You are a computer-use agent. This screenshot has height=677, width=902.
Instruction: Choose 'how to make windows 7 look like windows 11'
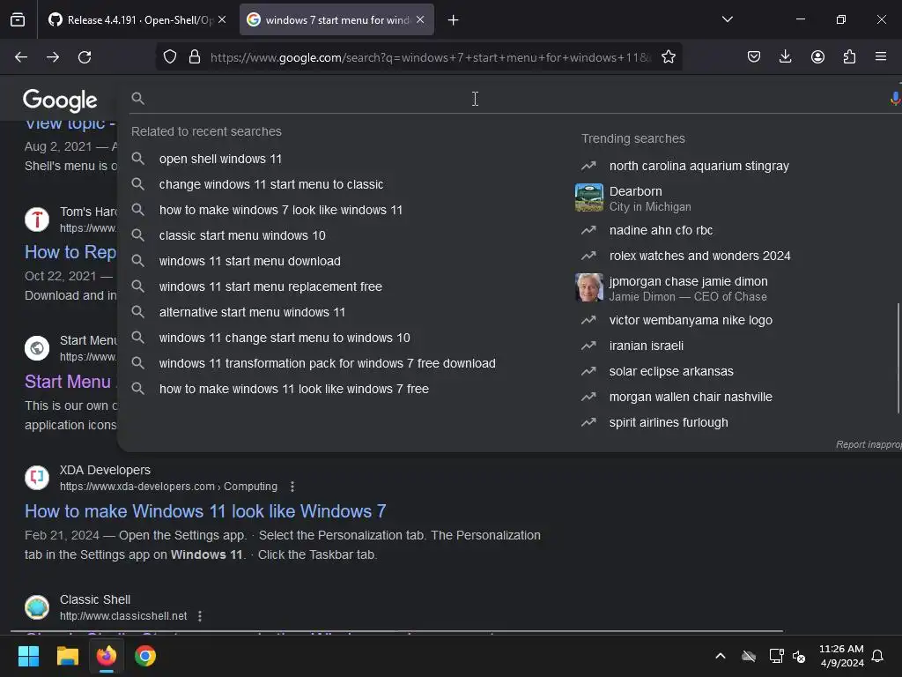point(281,210)
